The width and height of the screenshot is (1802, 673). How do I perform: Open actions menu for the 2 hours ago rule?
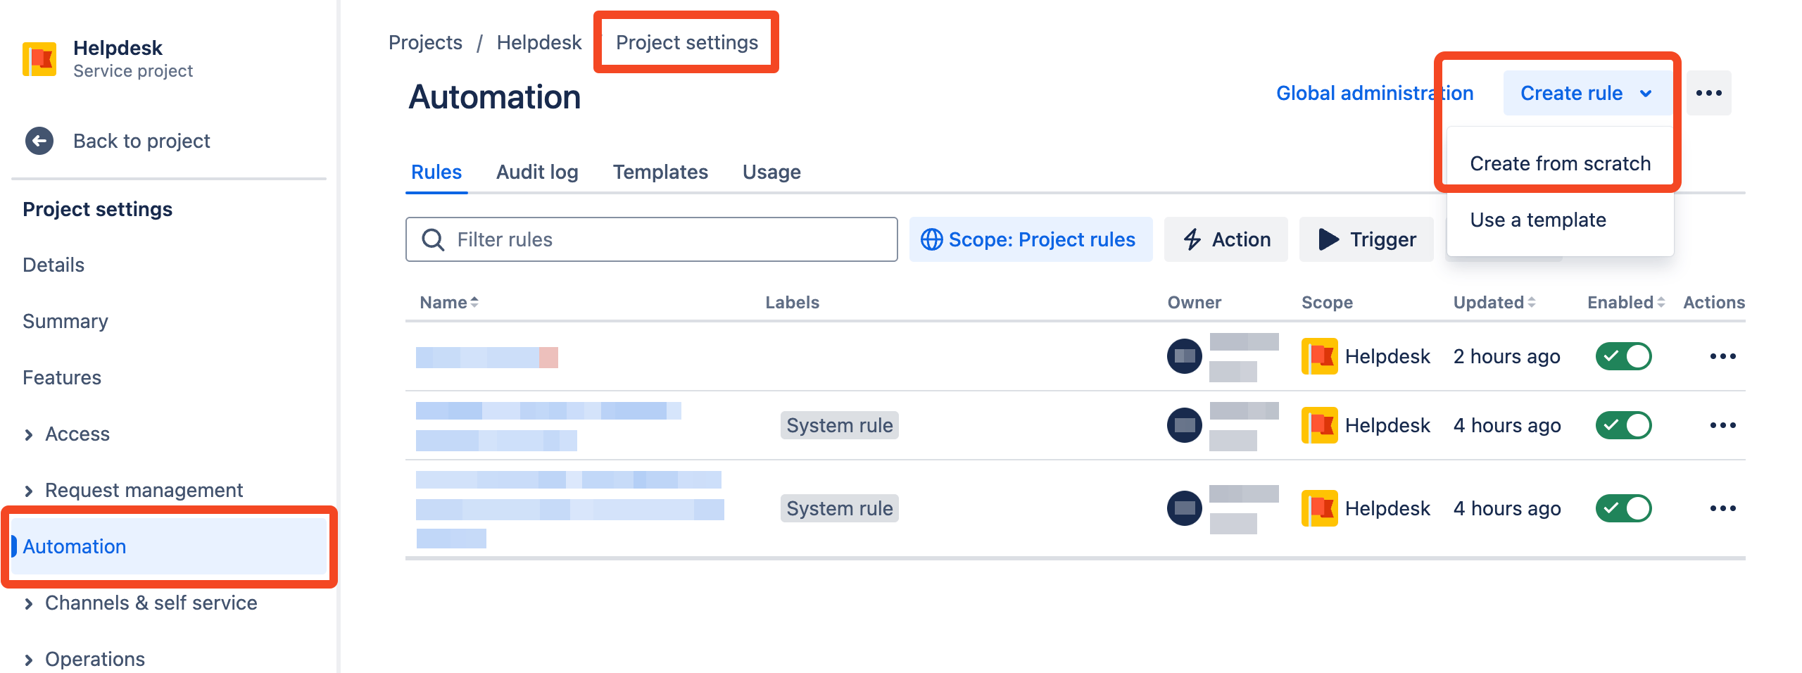[x=1723, y=356]
